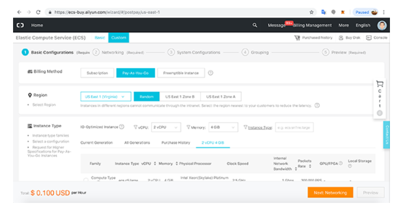Screen dimensions: 402x214
Task: Click the Local Storage help icon
Action: click(350, 166)
